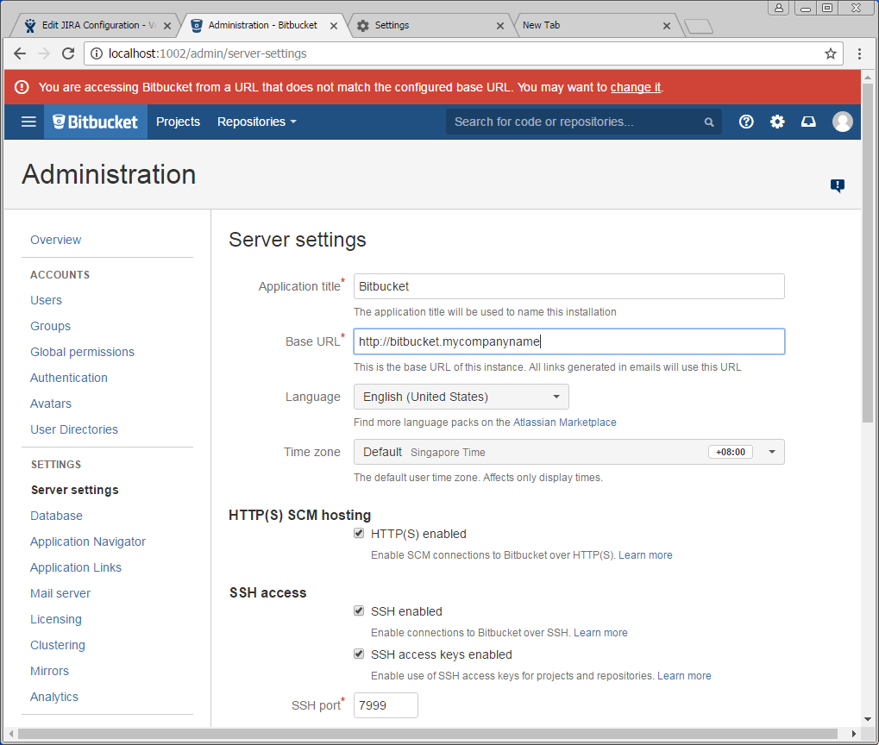This screenshot has width=879, height=745.
Task: Open the help question mark icon
Action: coord(746,122)
